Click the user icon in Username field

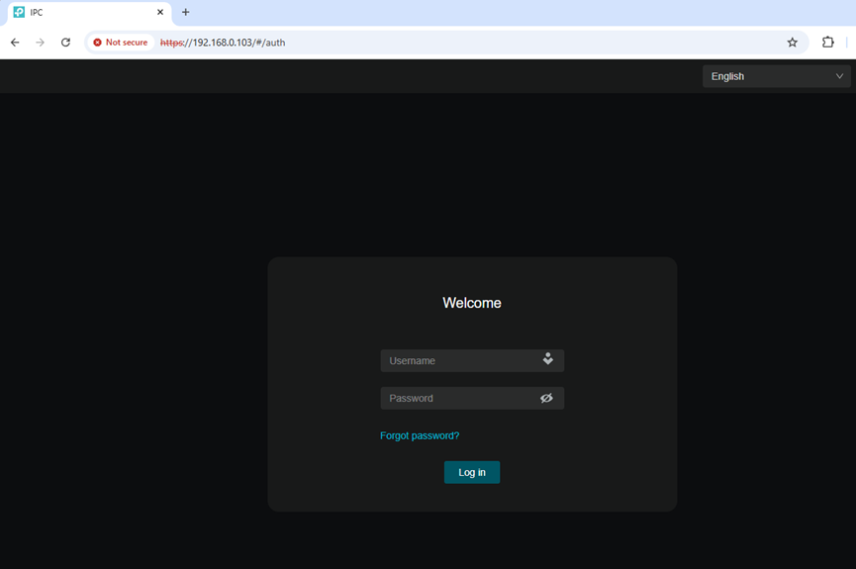pyautogui.click(x=547, y=359)
